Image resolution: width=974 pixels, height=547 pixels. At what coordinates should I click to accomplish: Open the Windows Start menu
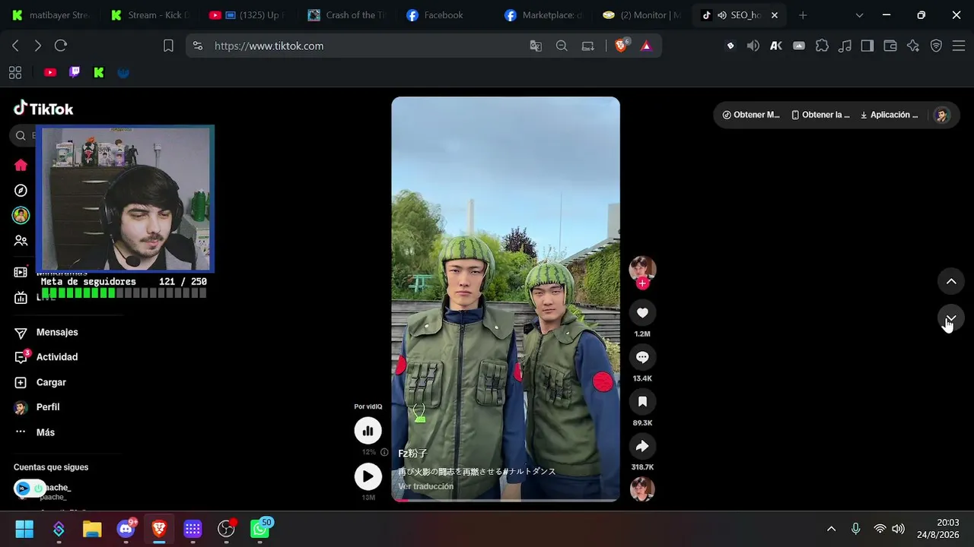tap(24, 529)
